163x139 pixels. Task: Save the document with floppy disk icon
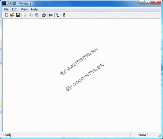[x=18, y=15]
